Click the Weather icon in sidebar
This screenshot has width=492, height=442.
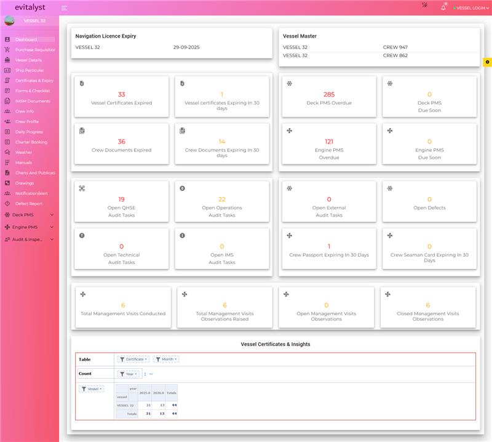[x=7, y=152]
